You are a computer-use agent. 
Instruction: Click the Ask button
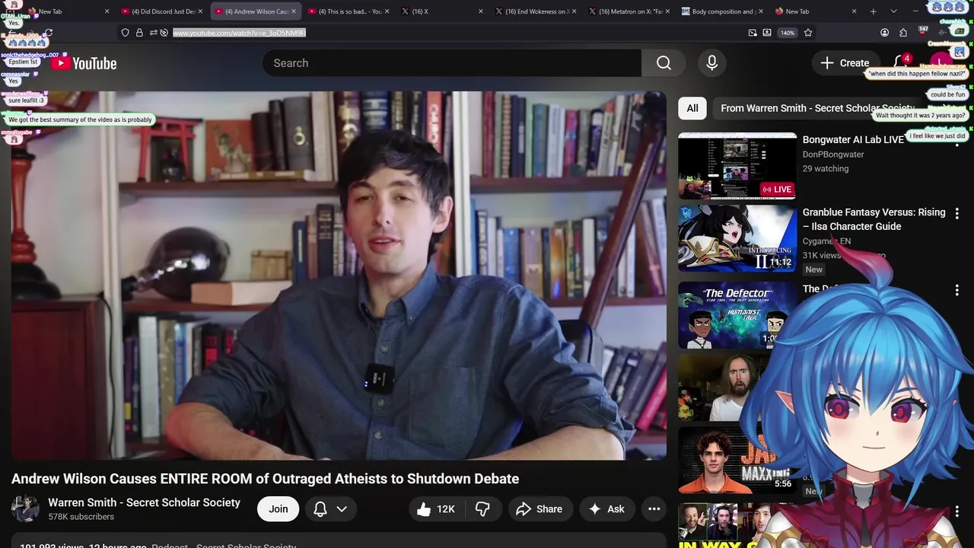click(606, 509)
